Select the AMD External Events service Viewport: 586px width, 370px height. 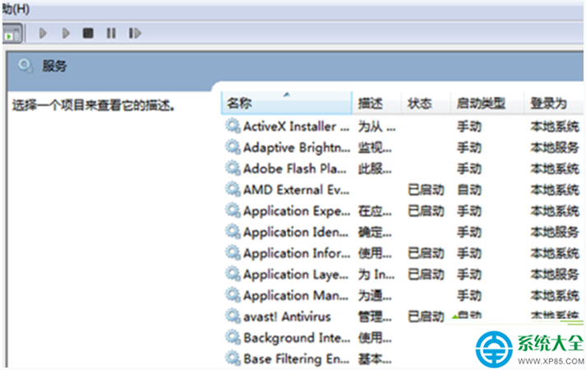tap(403, 189)
